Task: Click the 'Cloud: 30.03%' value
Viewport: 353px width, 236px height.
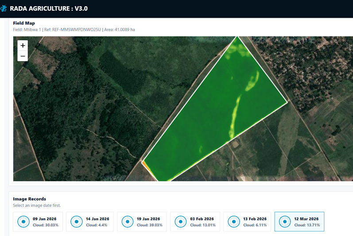Action: pos(46,225)
